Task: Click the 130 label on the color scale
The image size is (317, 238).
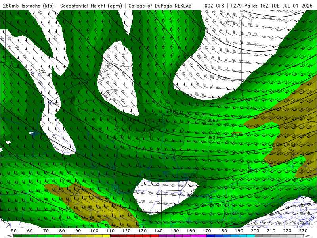Action: click(x=142, y=231)
